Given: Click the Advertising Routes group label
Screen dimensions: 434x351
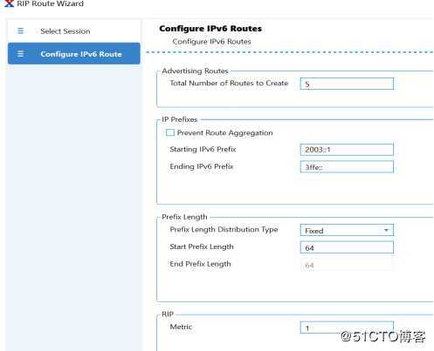Looking at the screenshot, I should point(195,71).
